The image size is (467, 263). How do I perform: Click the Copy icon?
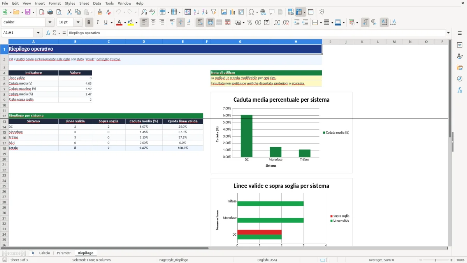click(78, 12)
